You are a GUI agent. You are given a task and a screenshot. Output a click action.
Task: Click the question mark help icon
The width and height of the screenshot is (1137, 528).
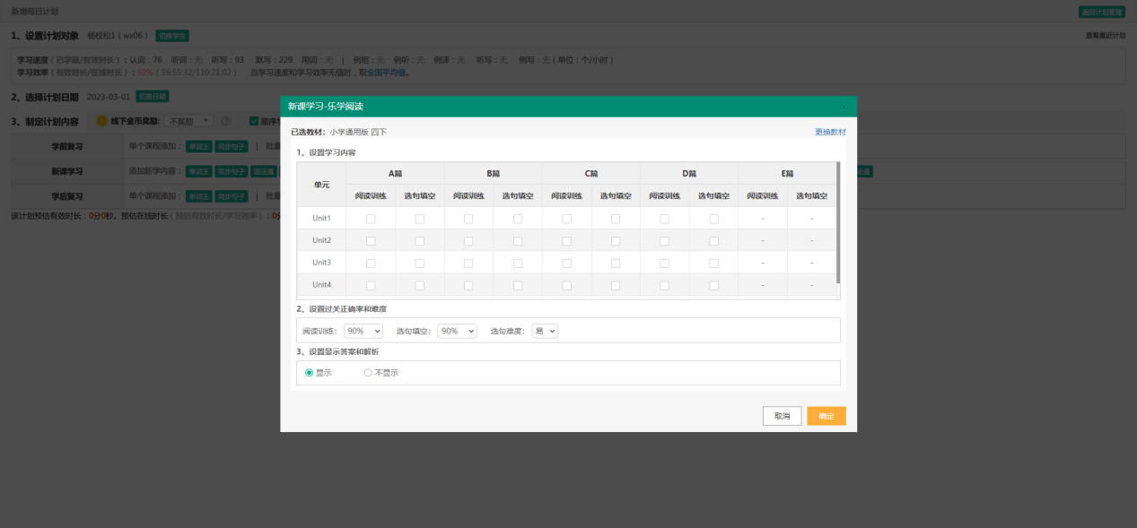click(226, 121)
